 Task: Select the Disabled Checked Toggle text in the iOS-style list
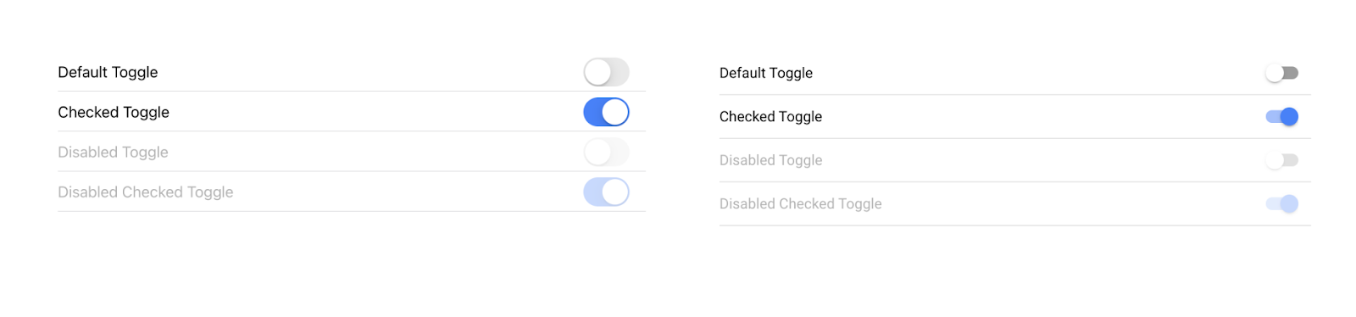(x=145, y=192)
